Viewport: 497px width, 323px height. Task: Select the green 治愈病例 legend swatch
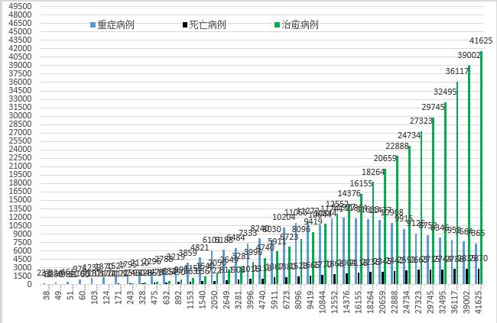pyautogui.click(x=277, y=24)
